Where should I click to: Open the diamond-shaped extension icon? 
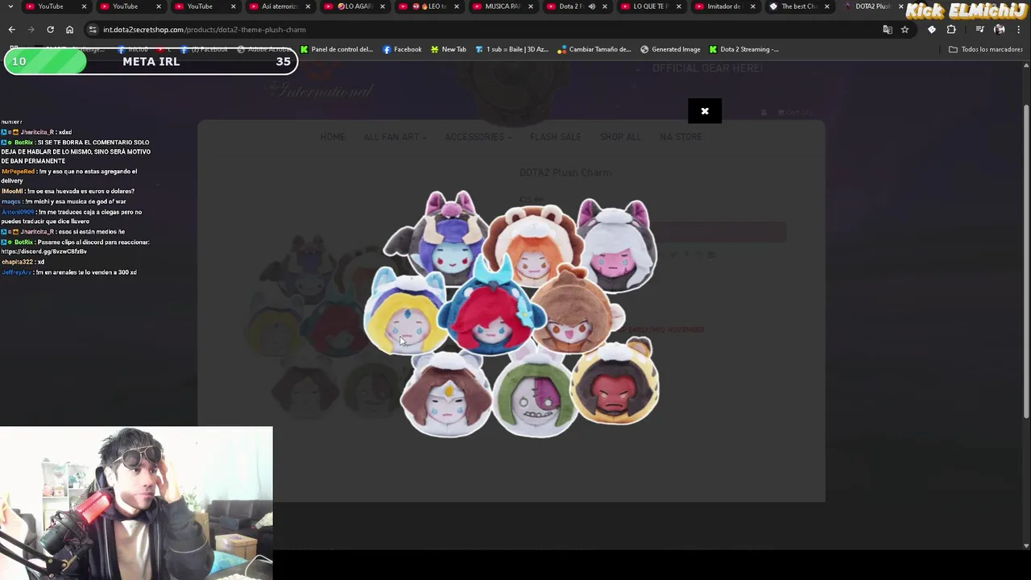[932, 30]
